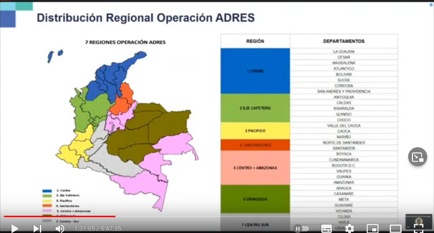Turn on subtitles/closed captions

326,229
